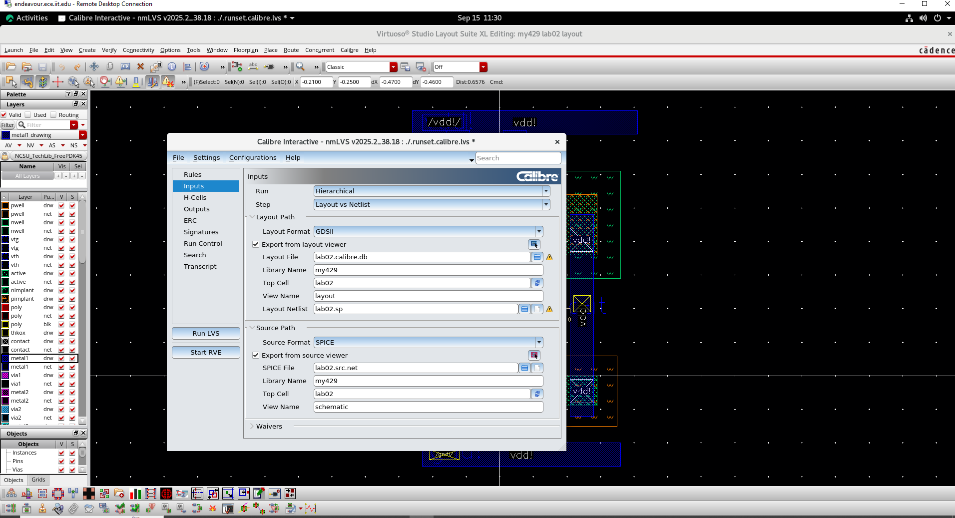Click the chain link icon in bottom toolbar
The width and height of the screenshot is (955, 518).
click(x=73, y=509)
